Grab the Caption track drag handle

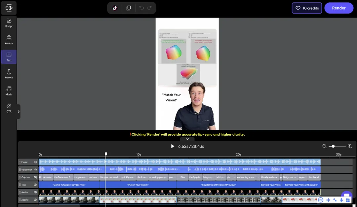tap(20, 177)
